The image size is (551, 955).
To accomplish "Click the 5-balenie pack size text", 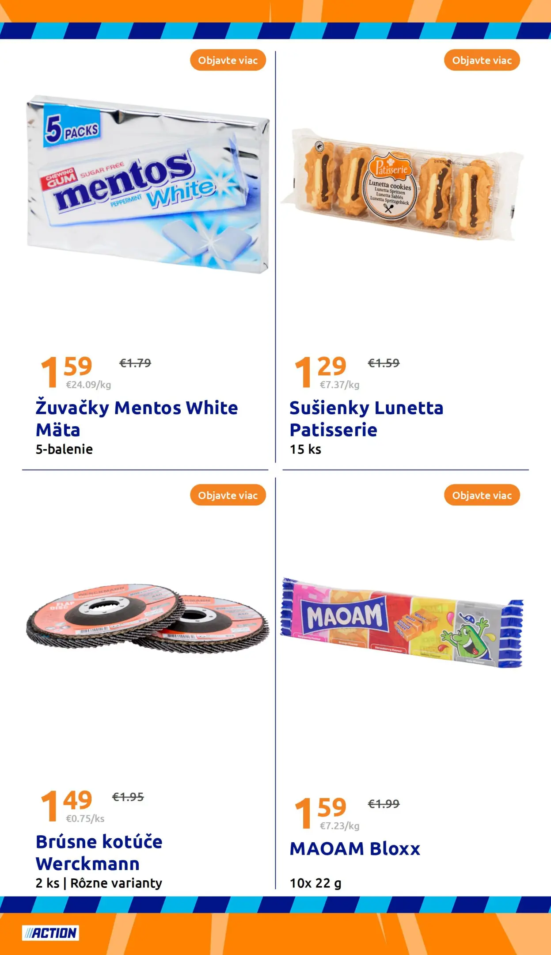I will [x=64, y=449].
